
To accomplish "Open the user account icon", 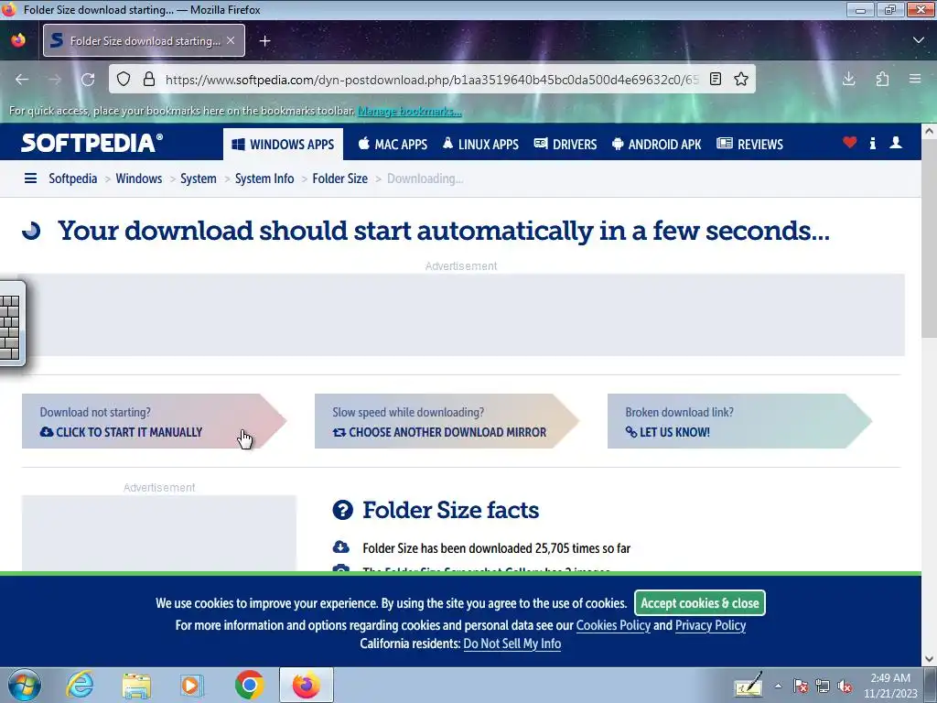I will pos(896,143).
